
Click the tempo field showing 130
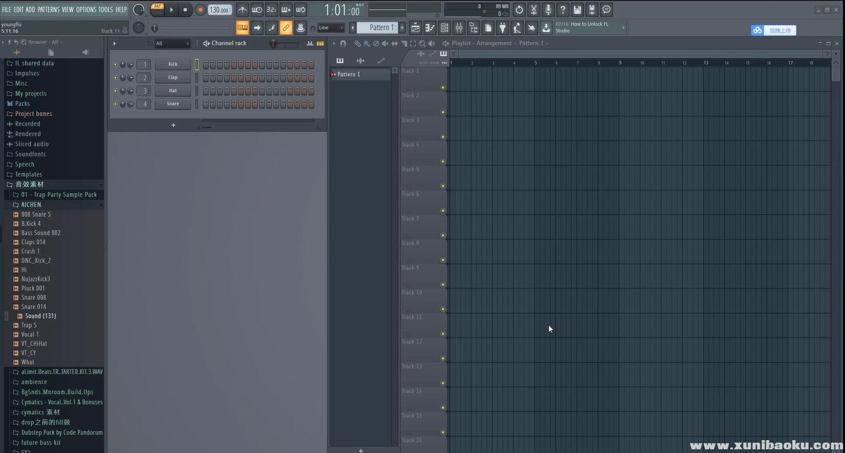tap(219, 10)
